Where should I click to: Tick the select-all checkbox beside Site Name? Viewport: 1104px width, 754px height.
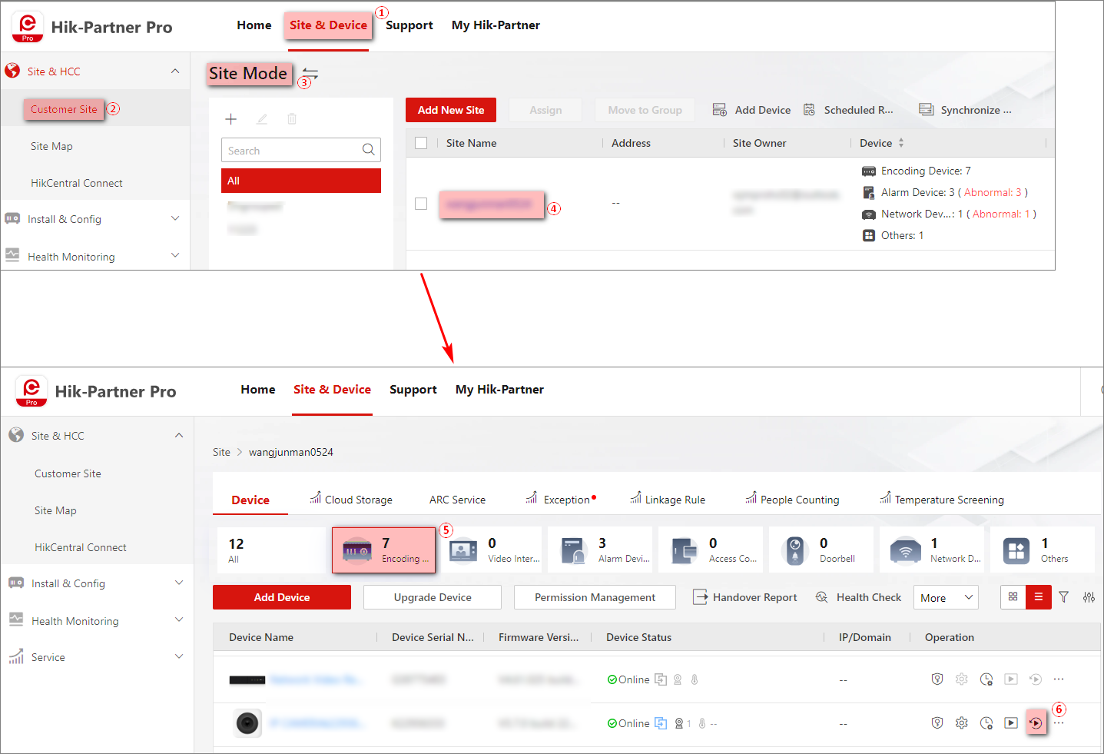pos(421,143)
